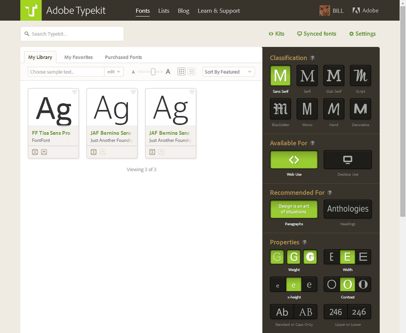The width and height of the screenshot is (406, 333).
Task: Click desktop sync icon on JAF Bernina card
Action: pyautogui.click(x=161, y=152)
